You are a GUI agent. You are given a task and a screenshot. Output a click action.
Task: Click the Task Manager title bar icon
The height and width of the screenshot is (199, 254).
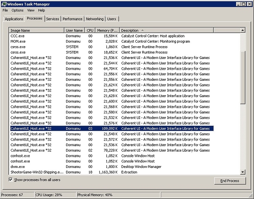pyautogui.click(x=4, y=4)
